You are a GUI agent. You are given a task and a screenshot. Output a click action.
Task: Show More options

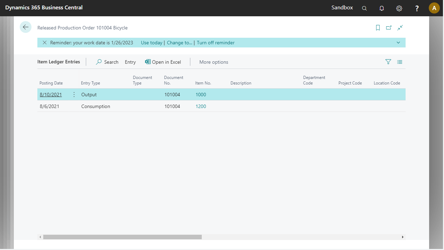click(x=214, y=62)
